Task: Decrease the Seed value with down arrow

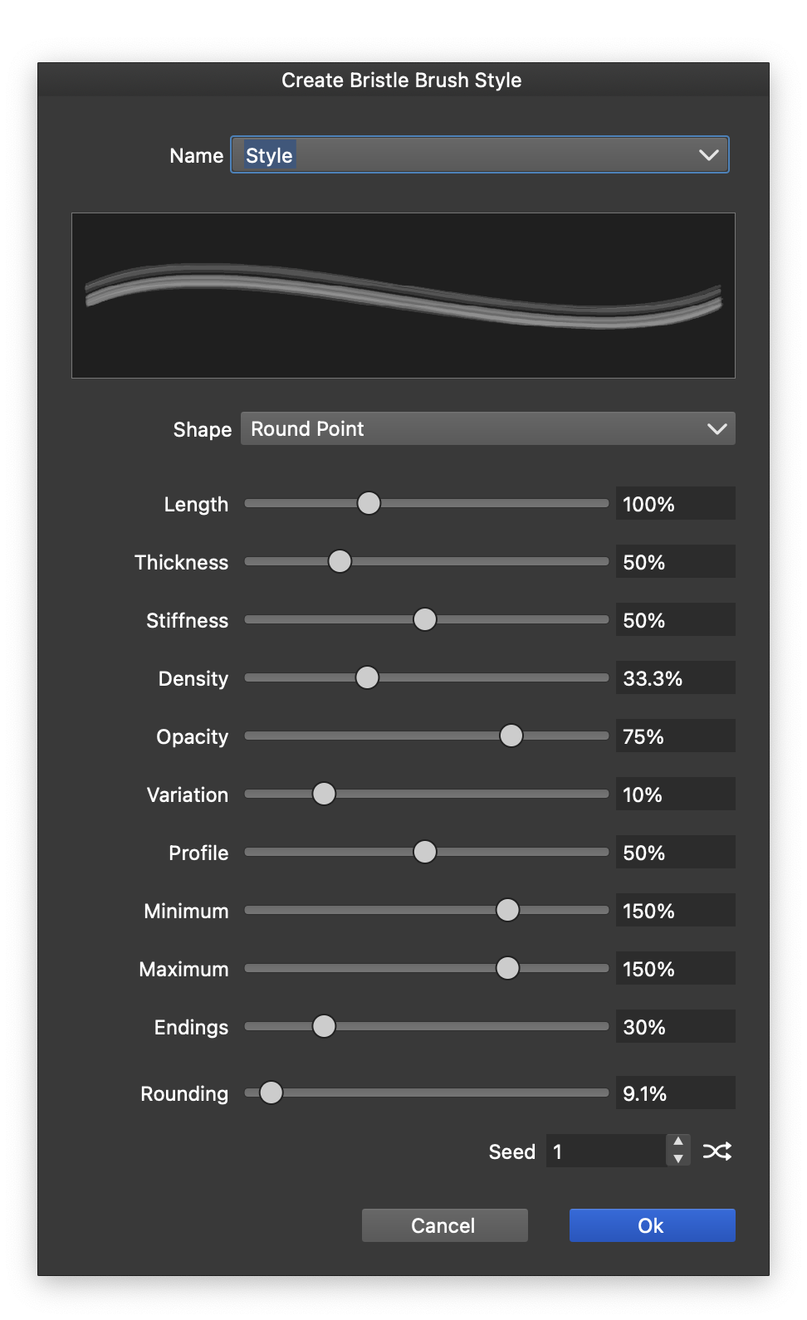Action: click(678, 1159)
